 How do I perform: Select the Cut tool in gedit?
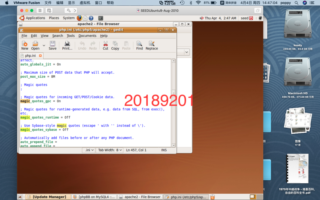click(x=105, y=45)
